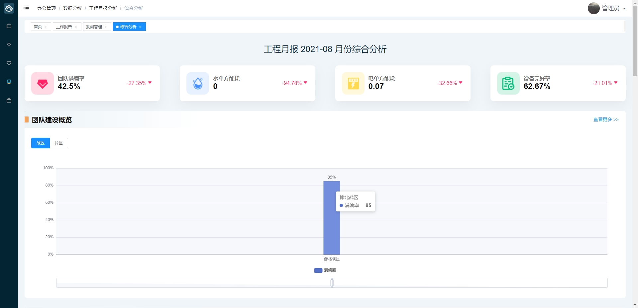Close the 工作报告 tab

tap(76, 27)
